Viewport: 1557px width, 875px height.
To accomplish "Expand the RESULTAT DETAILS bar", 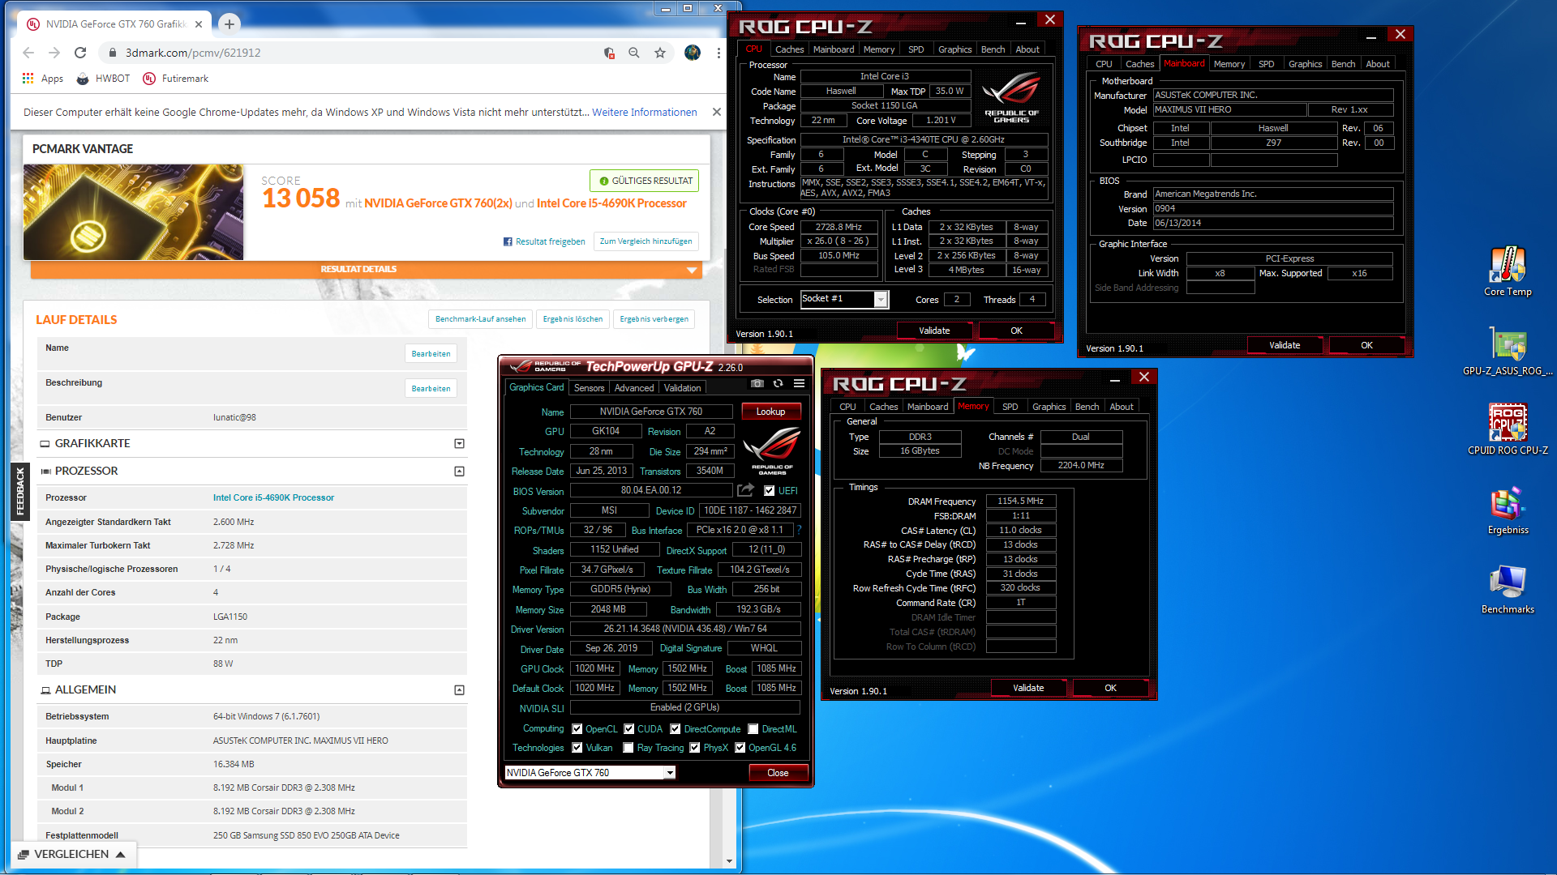I will tap(365, 269).
